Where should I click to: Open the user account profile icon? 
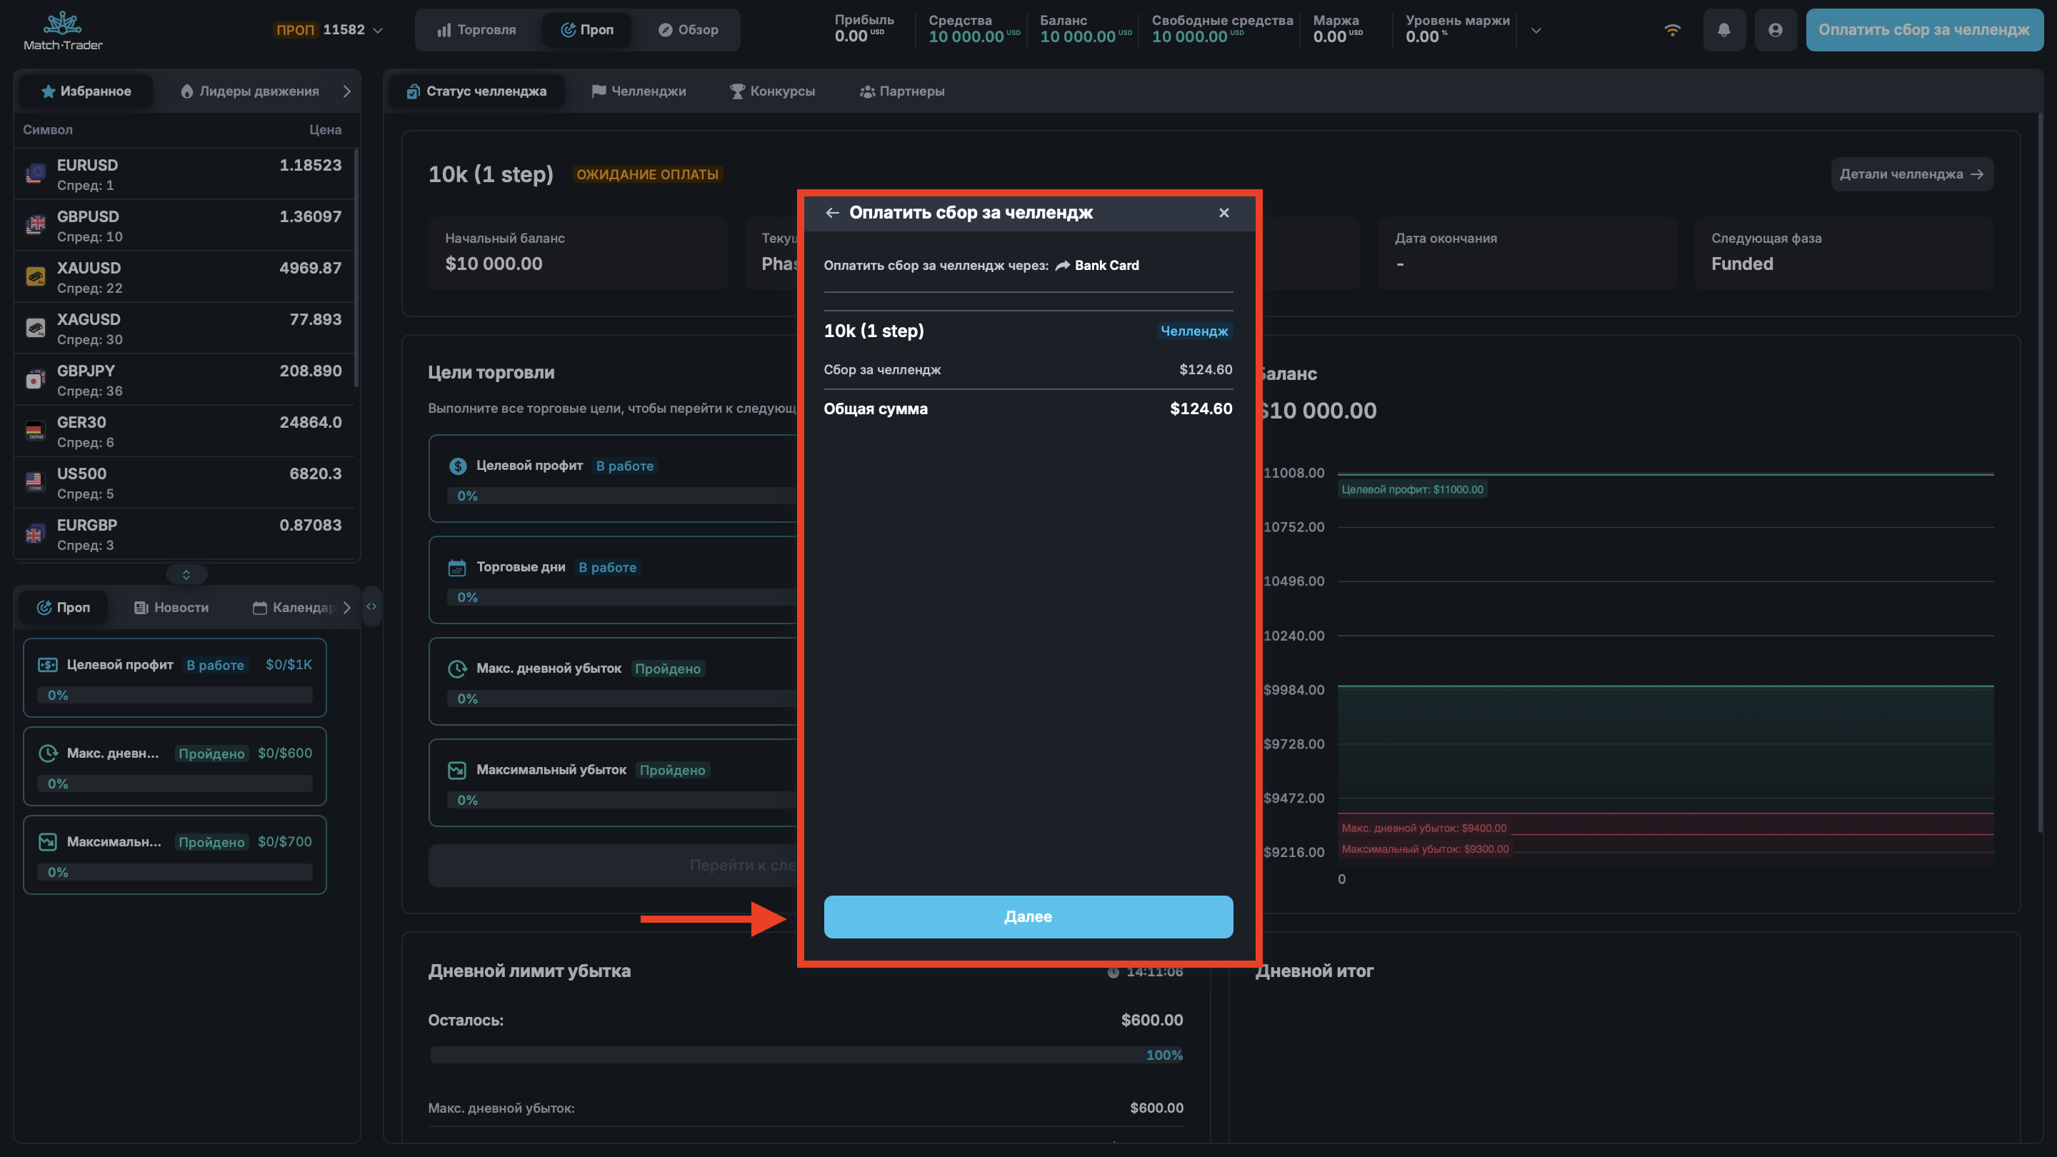pyautogui.click(x=1775, y=30)
